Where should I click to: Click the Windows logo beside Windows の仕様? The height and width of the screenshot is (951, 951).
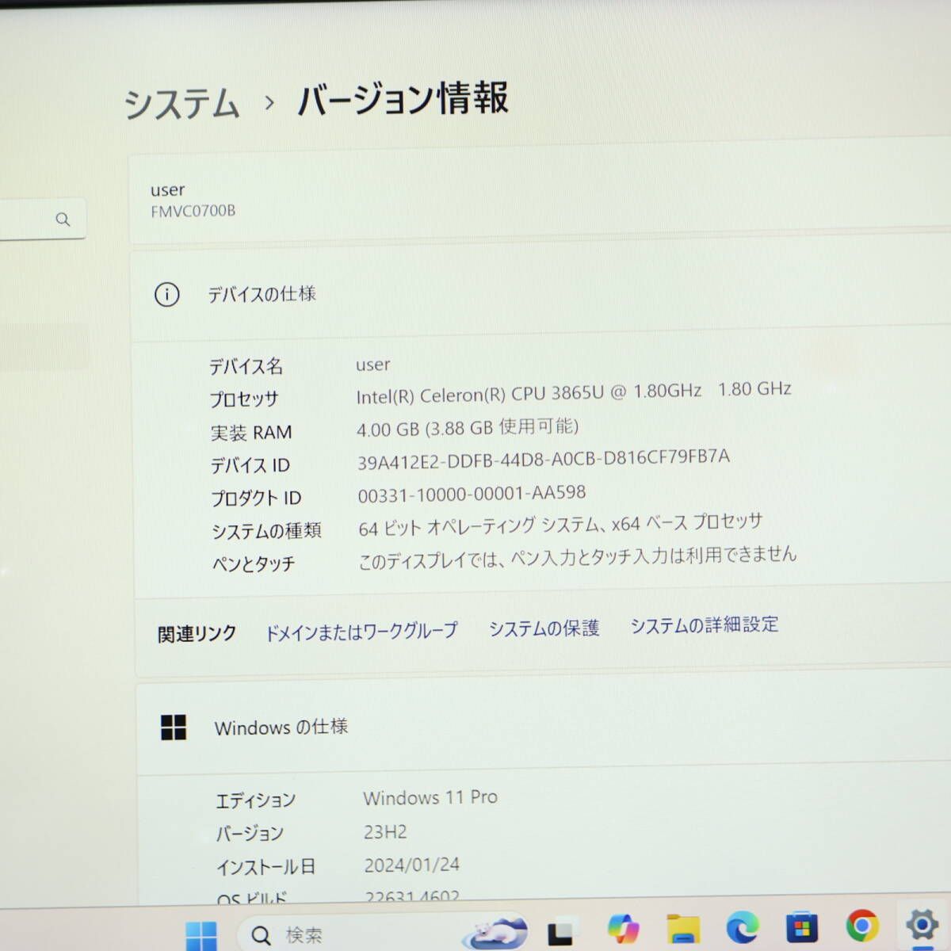point(174,728)
